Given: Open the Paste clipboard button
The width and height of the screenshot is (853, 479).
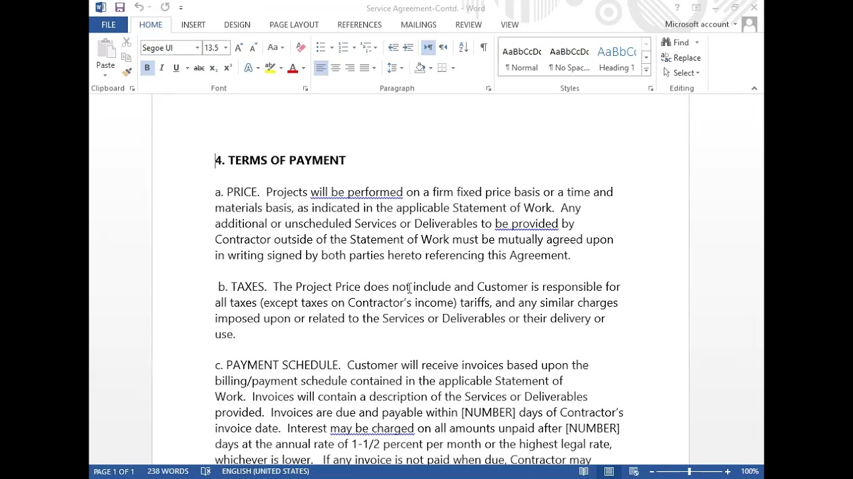Looking at the screenshot, I should (105, 53).
